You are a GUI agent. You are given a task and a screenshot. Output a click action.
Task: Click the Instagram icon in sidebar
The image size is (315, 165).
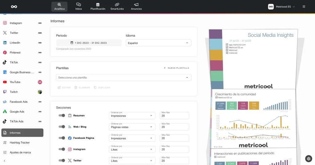[x=5, y=23]
